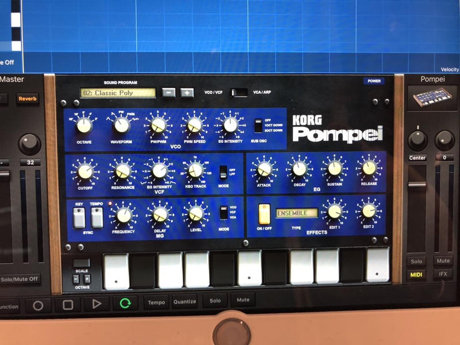The height and width of the screenshot is (345, 460).
Task: Click the EG DECAY knob
Action: pyautogui.click(x=299, y=169)
